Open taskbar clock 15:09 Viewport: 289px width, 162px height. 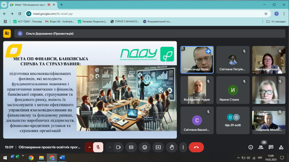[x=271, y=158]
